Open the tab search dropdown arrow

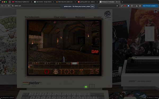(x=10, y=2)
